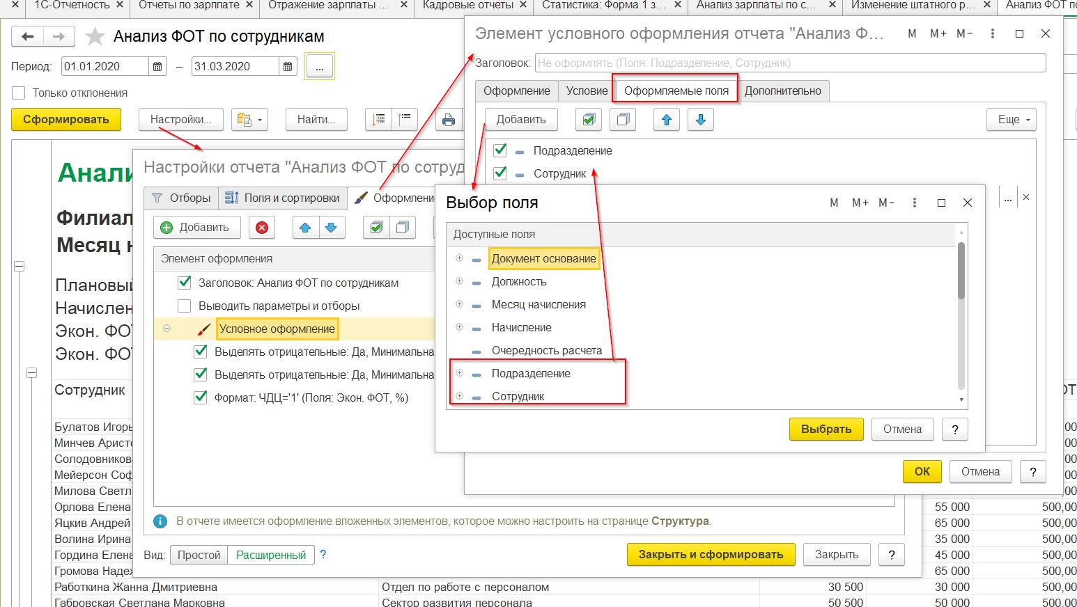
Task: Open calendar for end date 31.03.2020
Action: [288, 67]
